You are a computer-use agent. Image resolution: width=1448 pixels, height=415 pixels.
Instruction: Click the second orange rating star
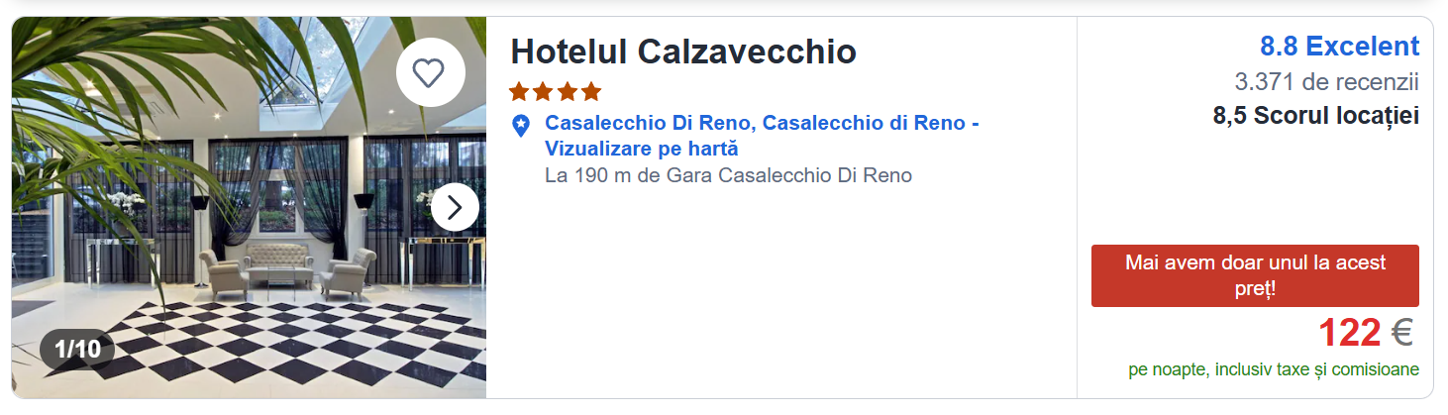pos(543,92)
